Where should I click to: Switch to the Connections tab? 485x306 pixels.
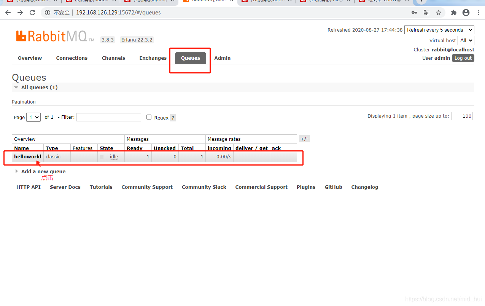pos(72,58)
